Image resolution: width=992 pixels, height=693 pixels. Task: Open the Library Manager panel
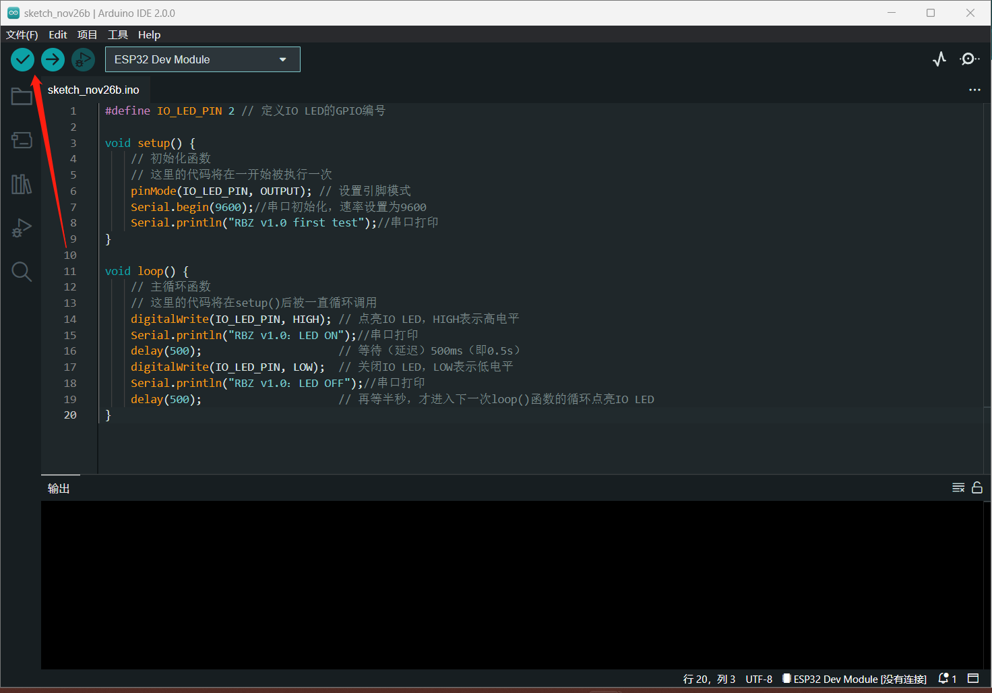pos(22,184)
